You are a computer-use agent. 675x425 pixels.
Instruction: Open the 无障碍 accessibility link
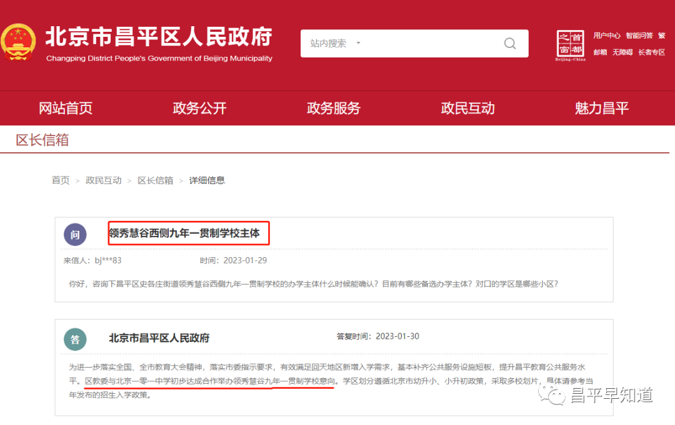pos(622,52)
